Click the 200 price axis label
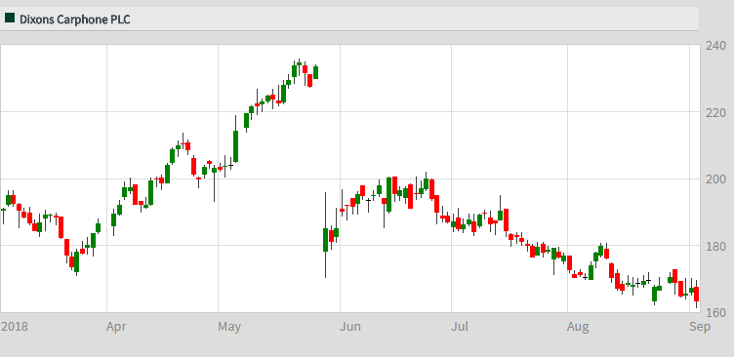734x357 pixels. [x=715, y=179]
